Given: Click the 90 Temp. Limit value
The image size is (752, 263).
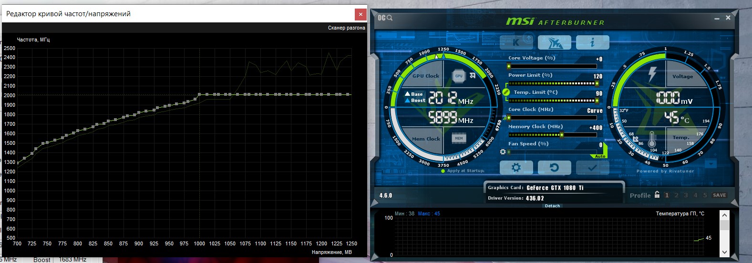Looking at the screenshot, I should [x=599, y=93].
